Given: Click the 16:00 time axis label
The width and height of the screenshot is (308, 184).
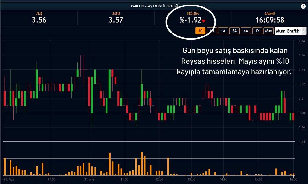Looking at the screenshot, I should point(293,179).
